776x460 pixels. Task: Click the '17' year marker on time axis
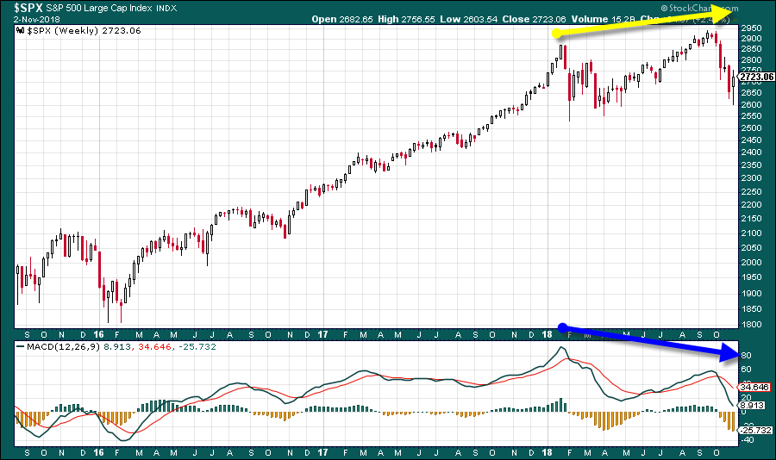(x=322, y=334)
